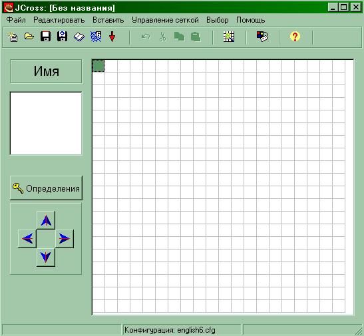Click the Определения clues button
The height and width of the screenshot is (336, 364).
(x=46, y=188)
